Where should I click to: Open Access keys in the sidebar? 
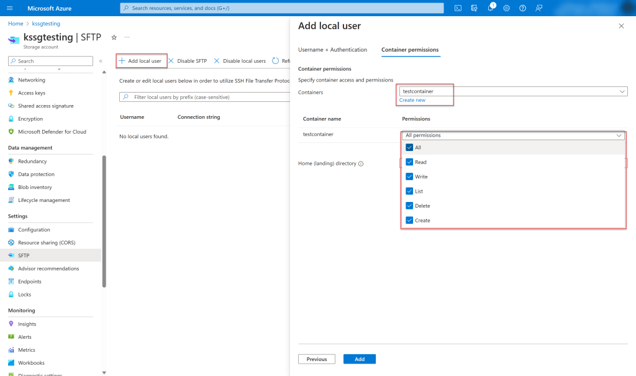(31, 93)
